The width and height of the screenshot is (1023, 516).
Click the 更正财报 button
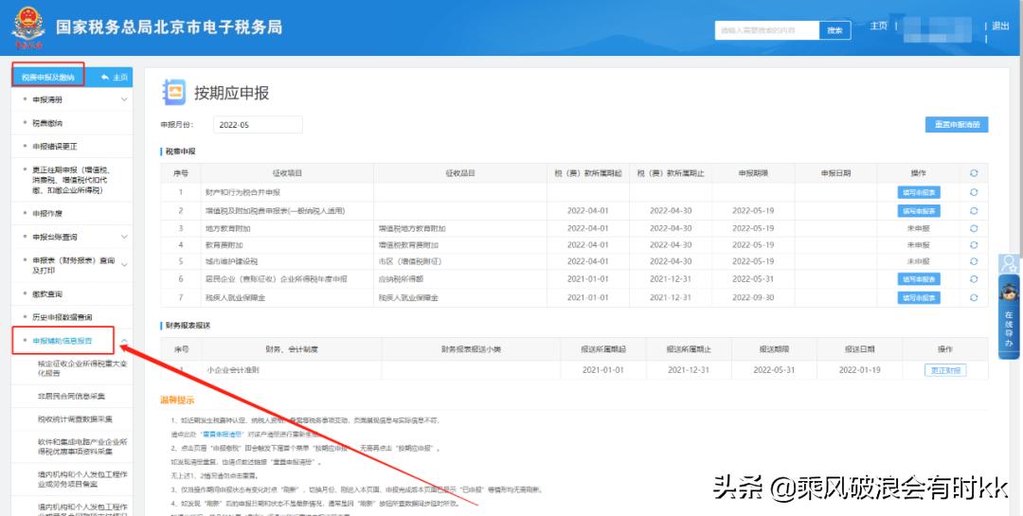(945, 370)
